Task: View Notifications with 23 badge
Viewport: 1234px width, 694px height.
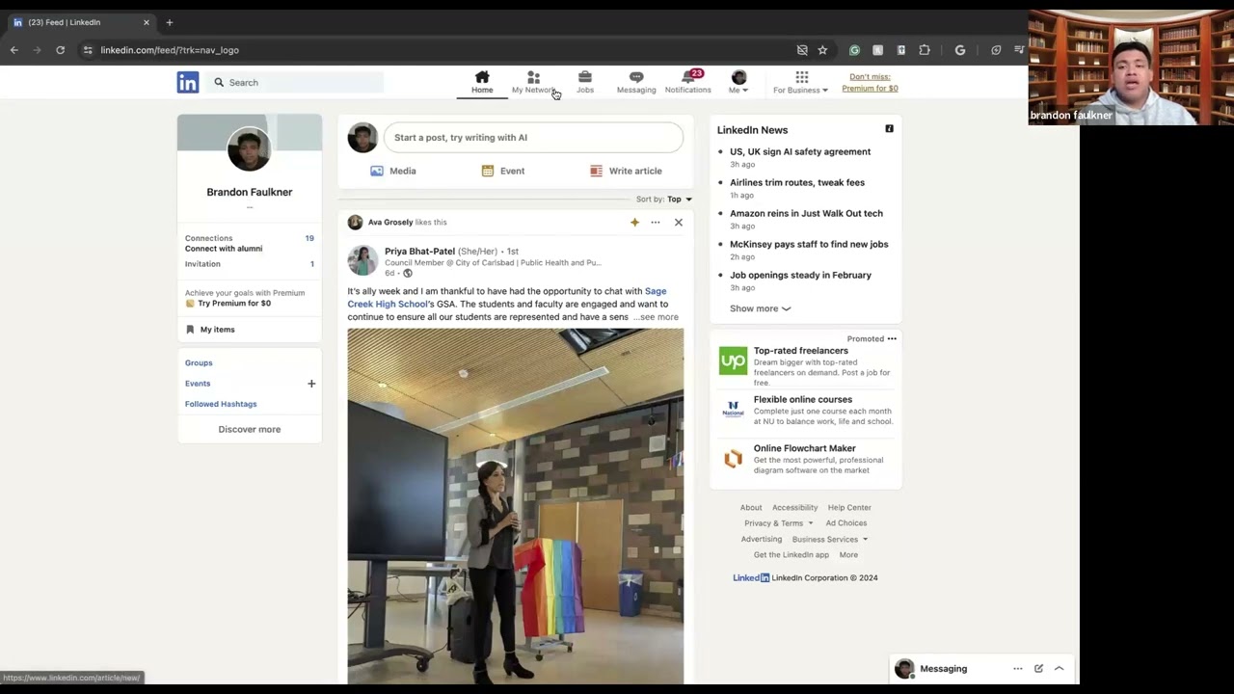Action: [x=688, y=83]
